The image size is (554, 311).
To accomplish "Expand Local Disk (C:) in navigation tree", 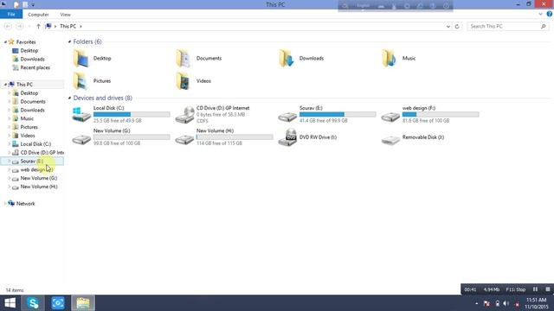I will click(10, 144).
